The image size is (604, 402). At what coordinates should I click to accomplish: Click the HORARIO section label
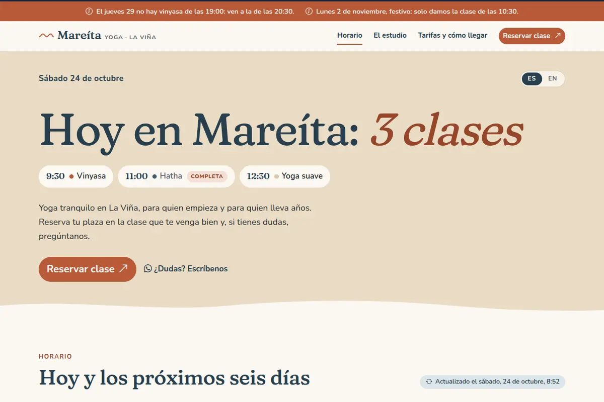[55, 356]
